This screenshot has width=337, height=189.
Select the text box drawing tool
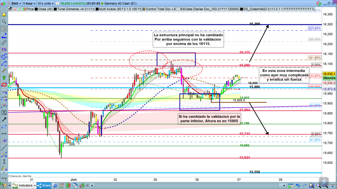[x=4, y=112]
